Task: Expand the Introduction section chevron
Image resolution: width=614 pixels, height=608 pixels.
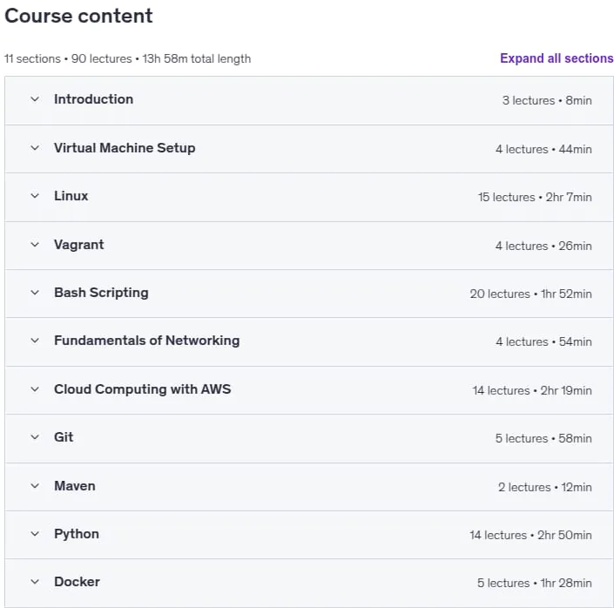Action: [35, 99]
